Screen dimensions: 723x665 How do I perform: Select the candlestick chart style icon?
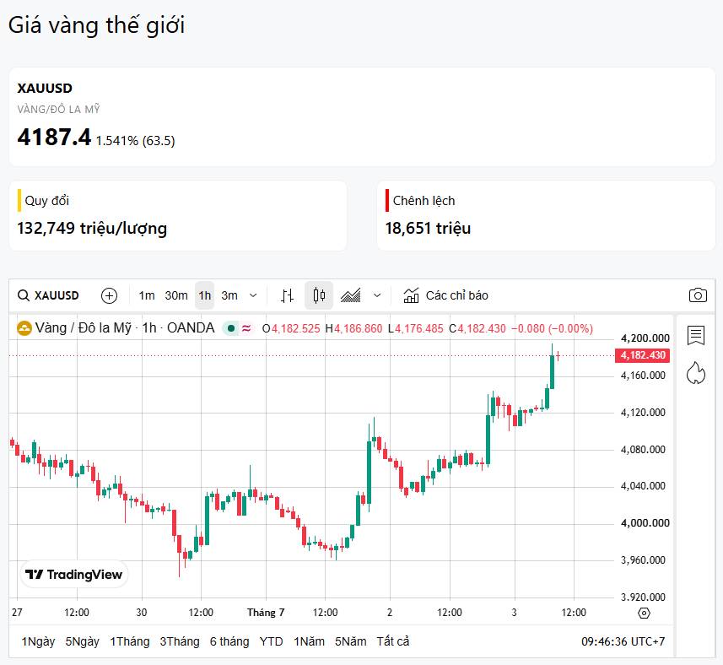(319, 295)
